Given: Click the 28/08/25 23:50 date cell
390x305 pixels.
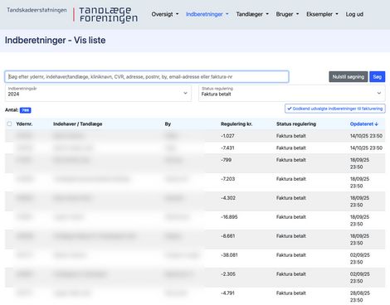Looking at the screenshot, I should tap(360, 297).
